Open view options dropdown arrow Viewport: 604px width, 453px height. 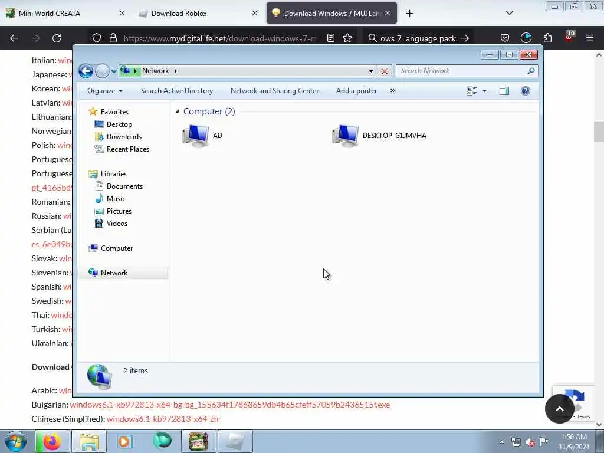[485, 91]
